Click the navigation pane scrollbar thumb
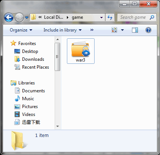The height and width of the screenshot is (155, 160). point(57,57)
